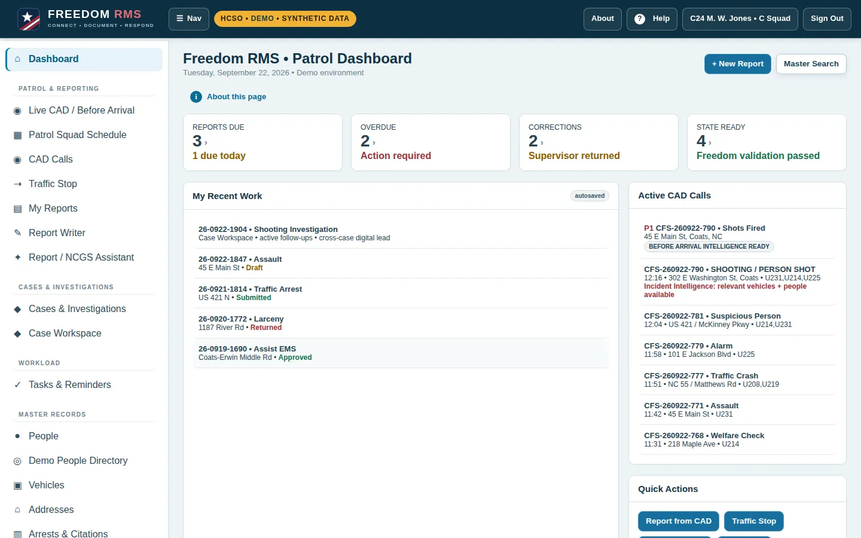Expand the Overdue card chevron
861x538 pixels.
click(x=374, y=143)
